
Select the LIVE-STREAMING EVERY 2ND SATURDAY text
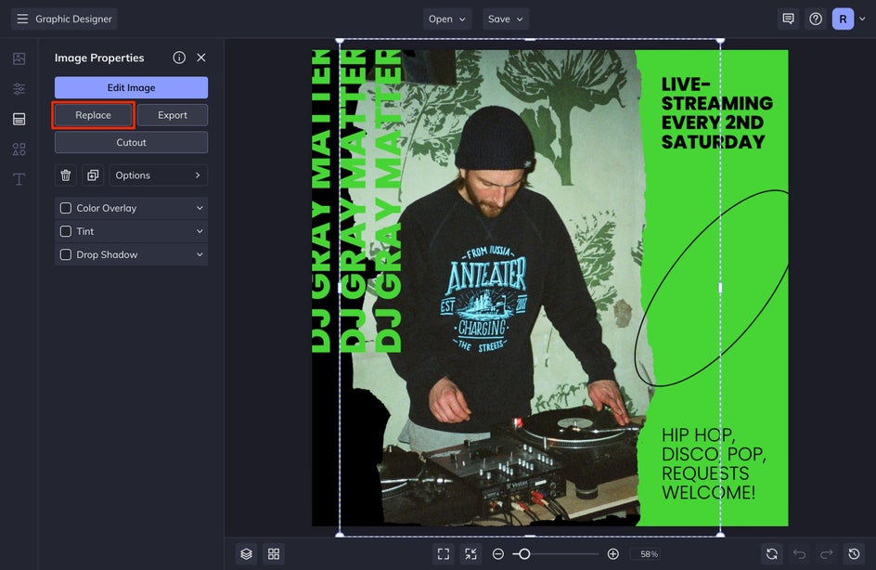click(716, 113)
